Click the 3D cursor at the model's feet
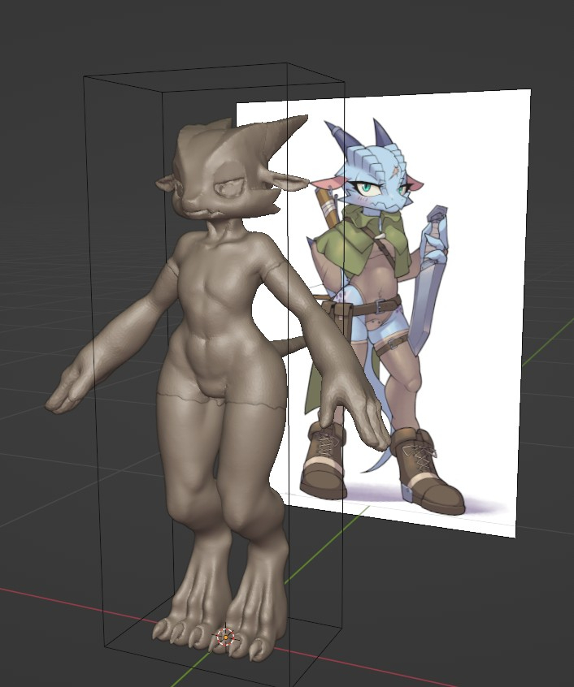 coord(224,637)
